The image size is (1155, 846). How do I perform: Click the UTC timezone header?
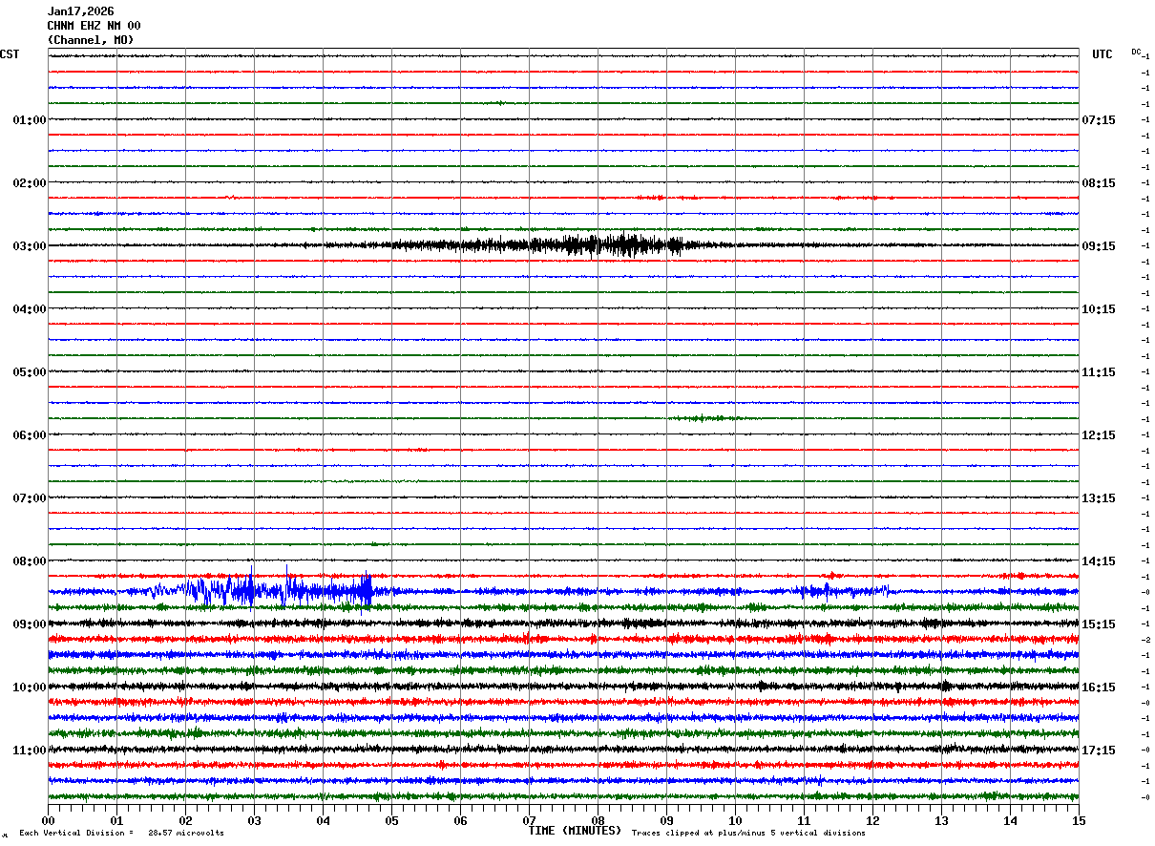pyautogui.click(x=1102, y=54)
